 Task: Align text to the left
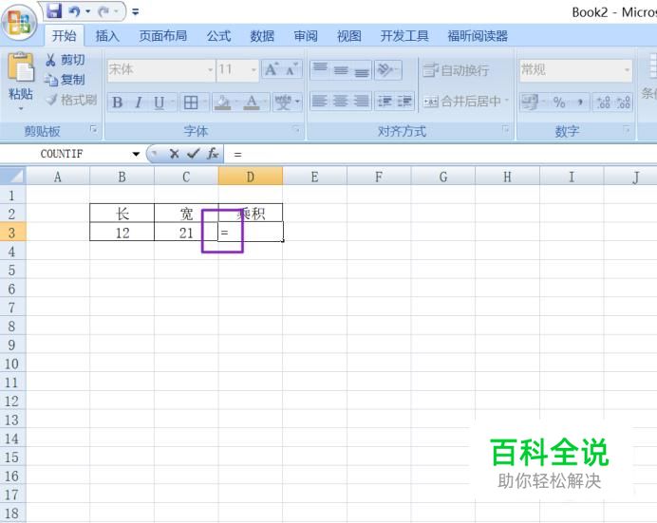(321, 102)
